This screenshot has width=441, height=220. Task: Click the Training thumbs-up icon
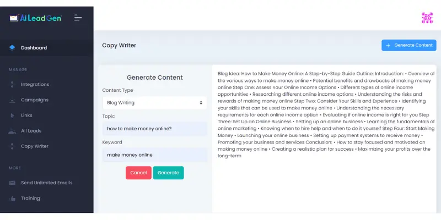(12, 199)
